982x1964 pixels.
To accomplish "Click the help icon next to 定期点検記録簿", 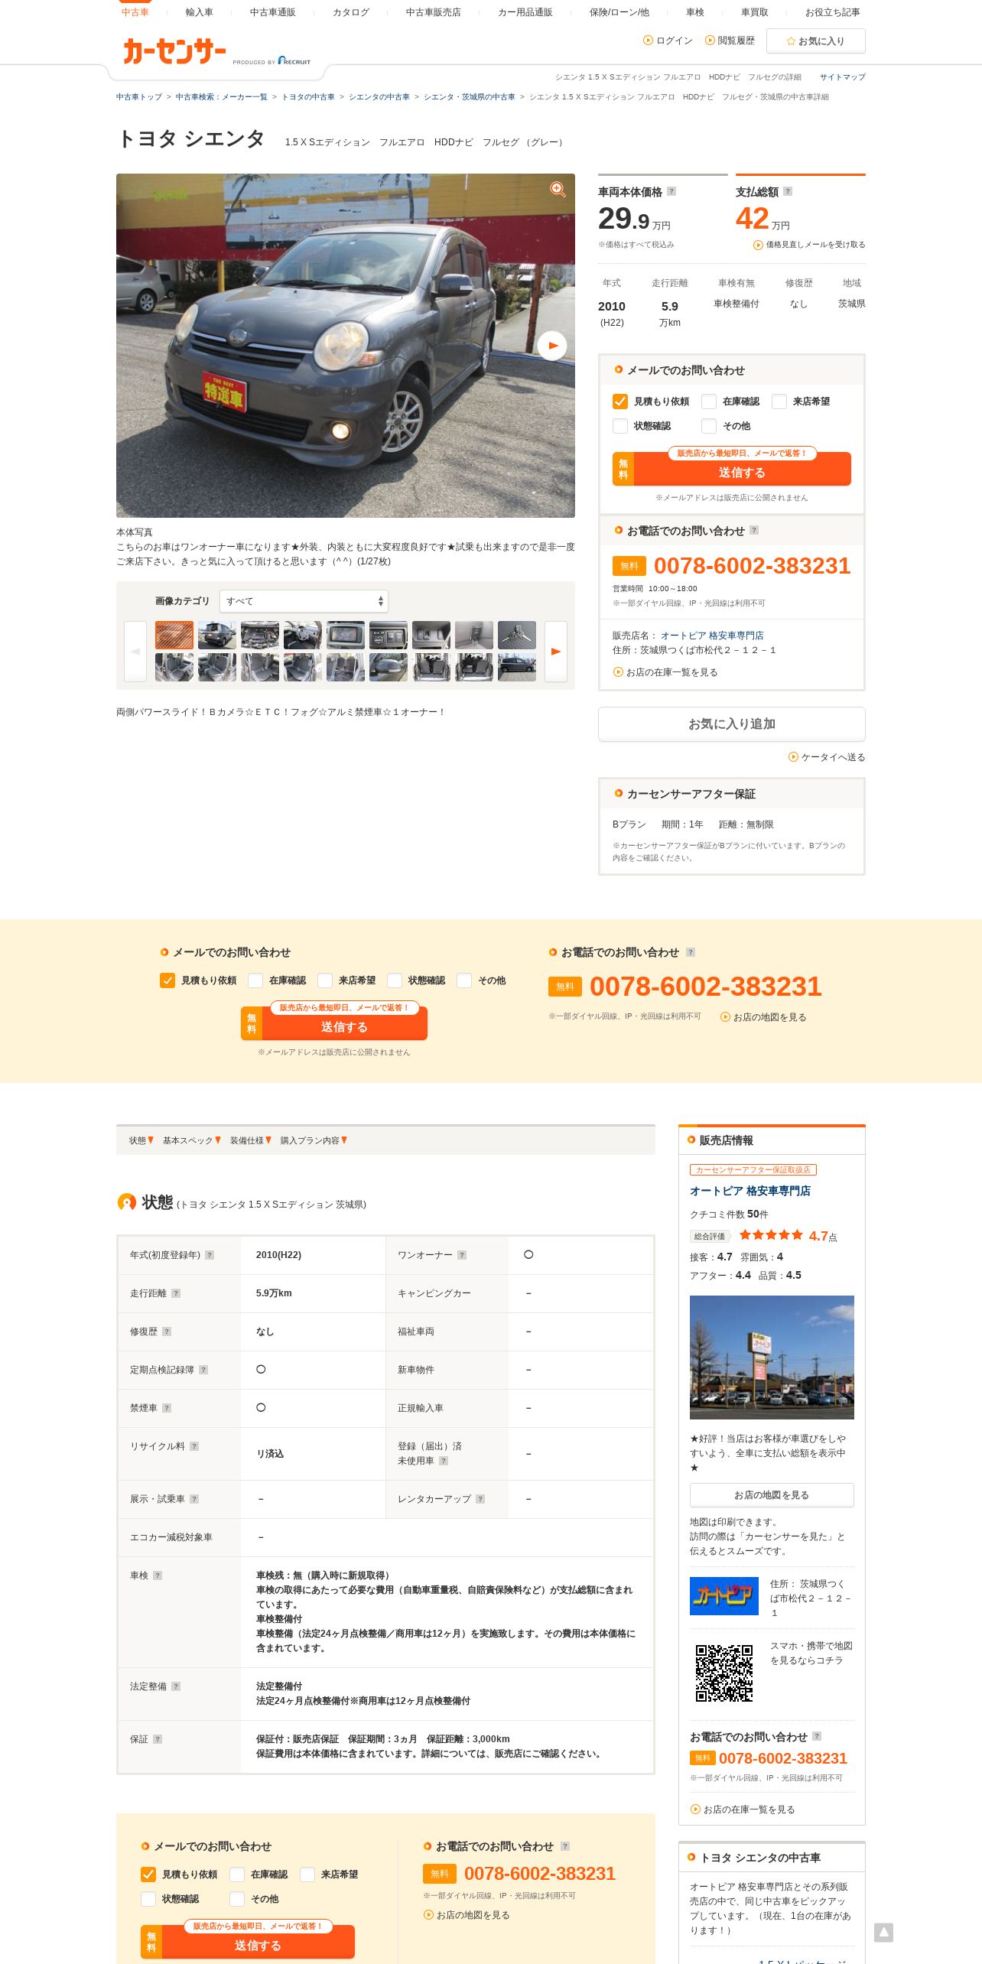I will coord(203,1370).
